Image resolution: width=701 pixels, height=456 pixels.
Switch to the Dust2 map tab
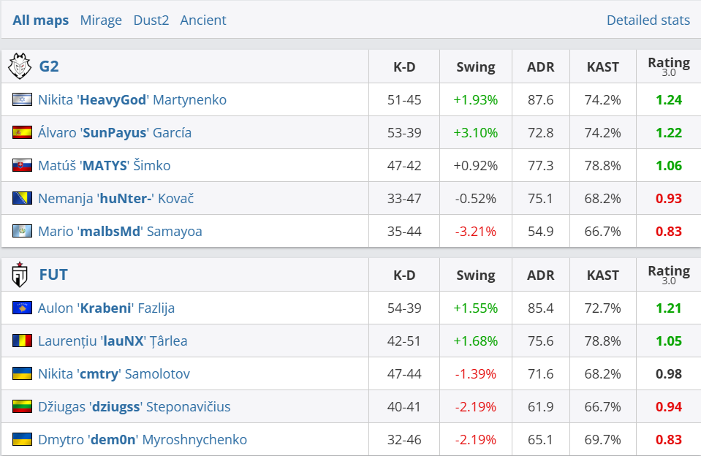[x=151, y=20]
